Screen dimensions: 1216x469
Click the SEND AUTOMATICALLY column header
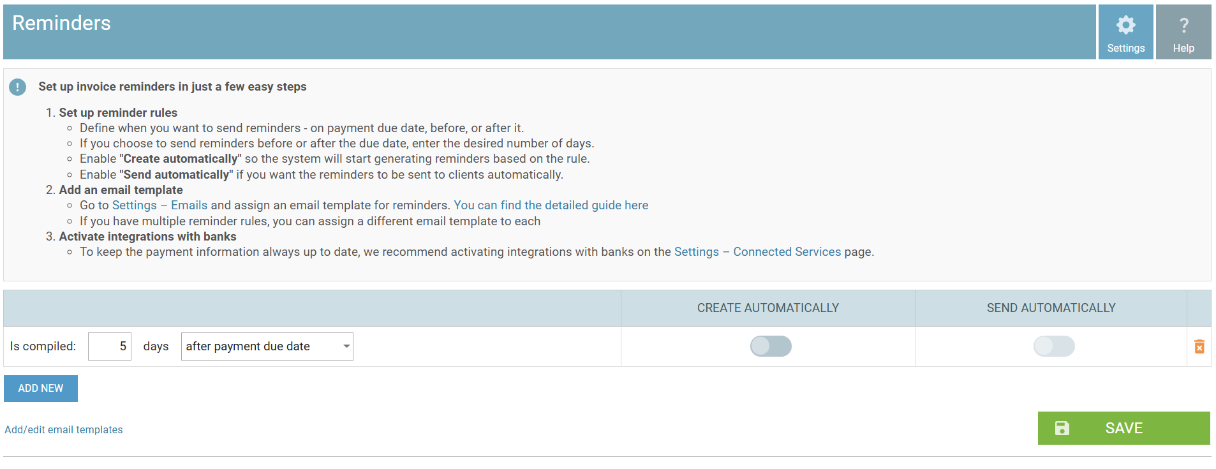1051,308
